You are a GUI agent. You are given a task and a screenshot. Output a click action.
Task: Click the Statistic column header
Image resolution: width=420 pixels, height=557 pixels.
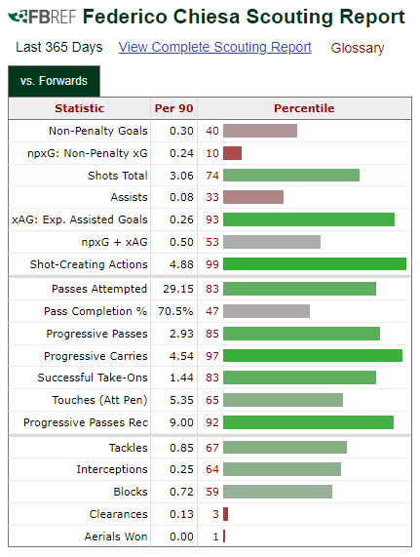pos(80,108)
